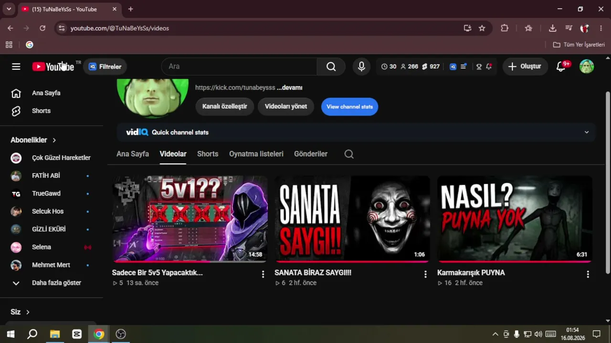Open the Sadece Bir 5v5 Yapacaktık video title
This screenshot has width=611, height=343.
pos(158,273)
